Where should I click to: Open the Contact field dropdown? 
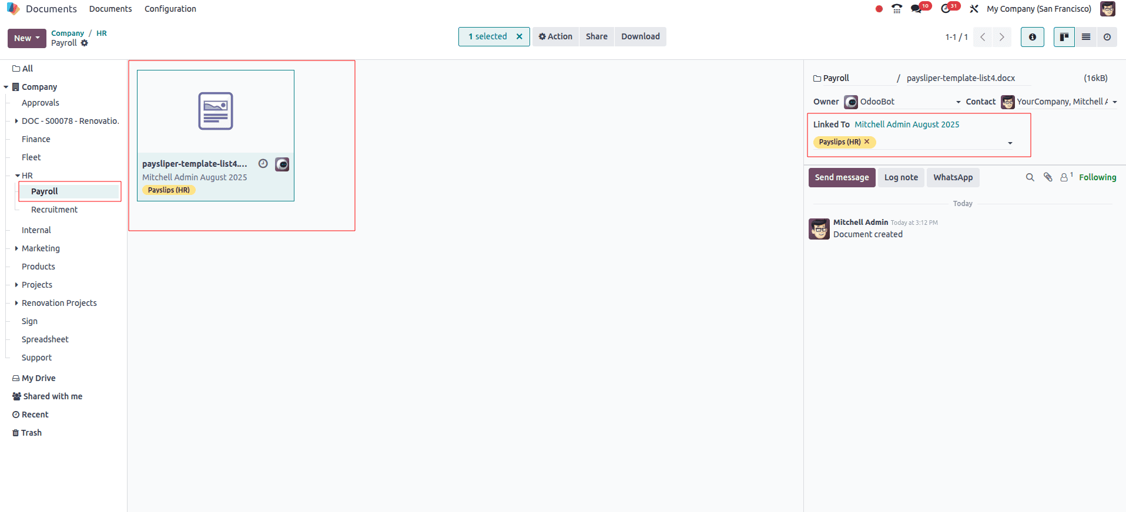[x=1115, y=102]
